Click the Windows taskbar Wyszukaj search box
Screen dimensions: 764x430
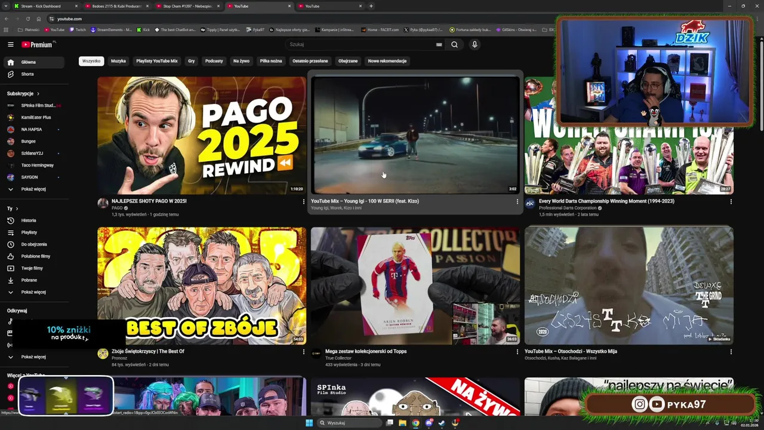click(x=349, y=423)
